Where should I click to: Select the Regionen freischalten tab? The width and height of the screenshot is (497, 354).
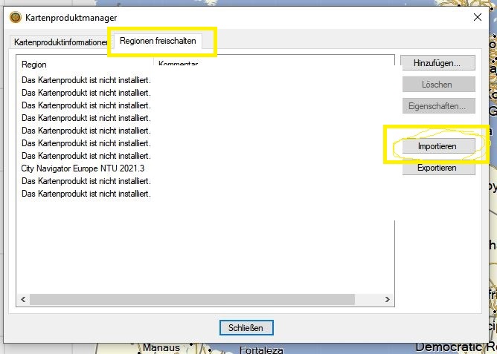click(161, 42)
